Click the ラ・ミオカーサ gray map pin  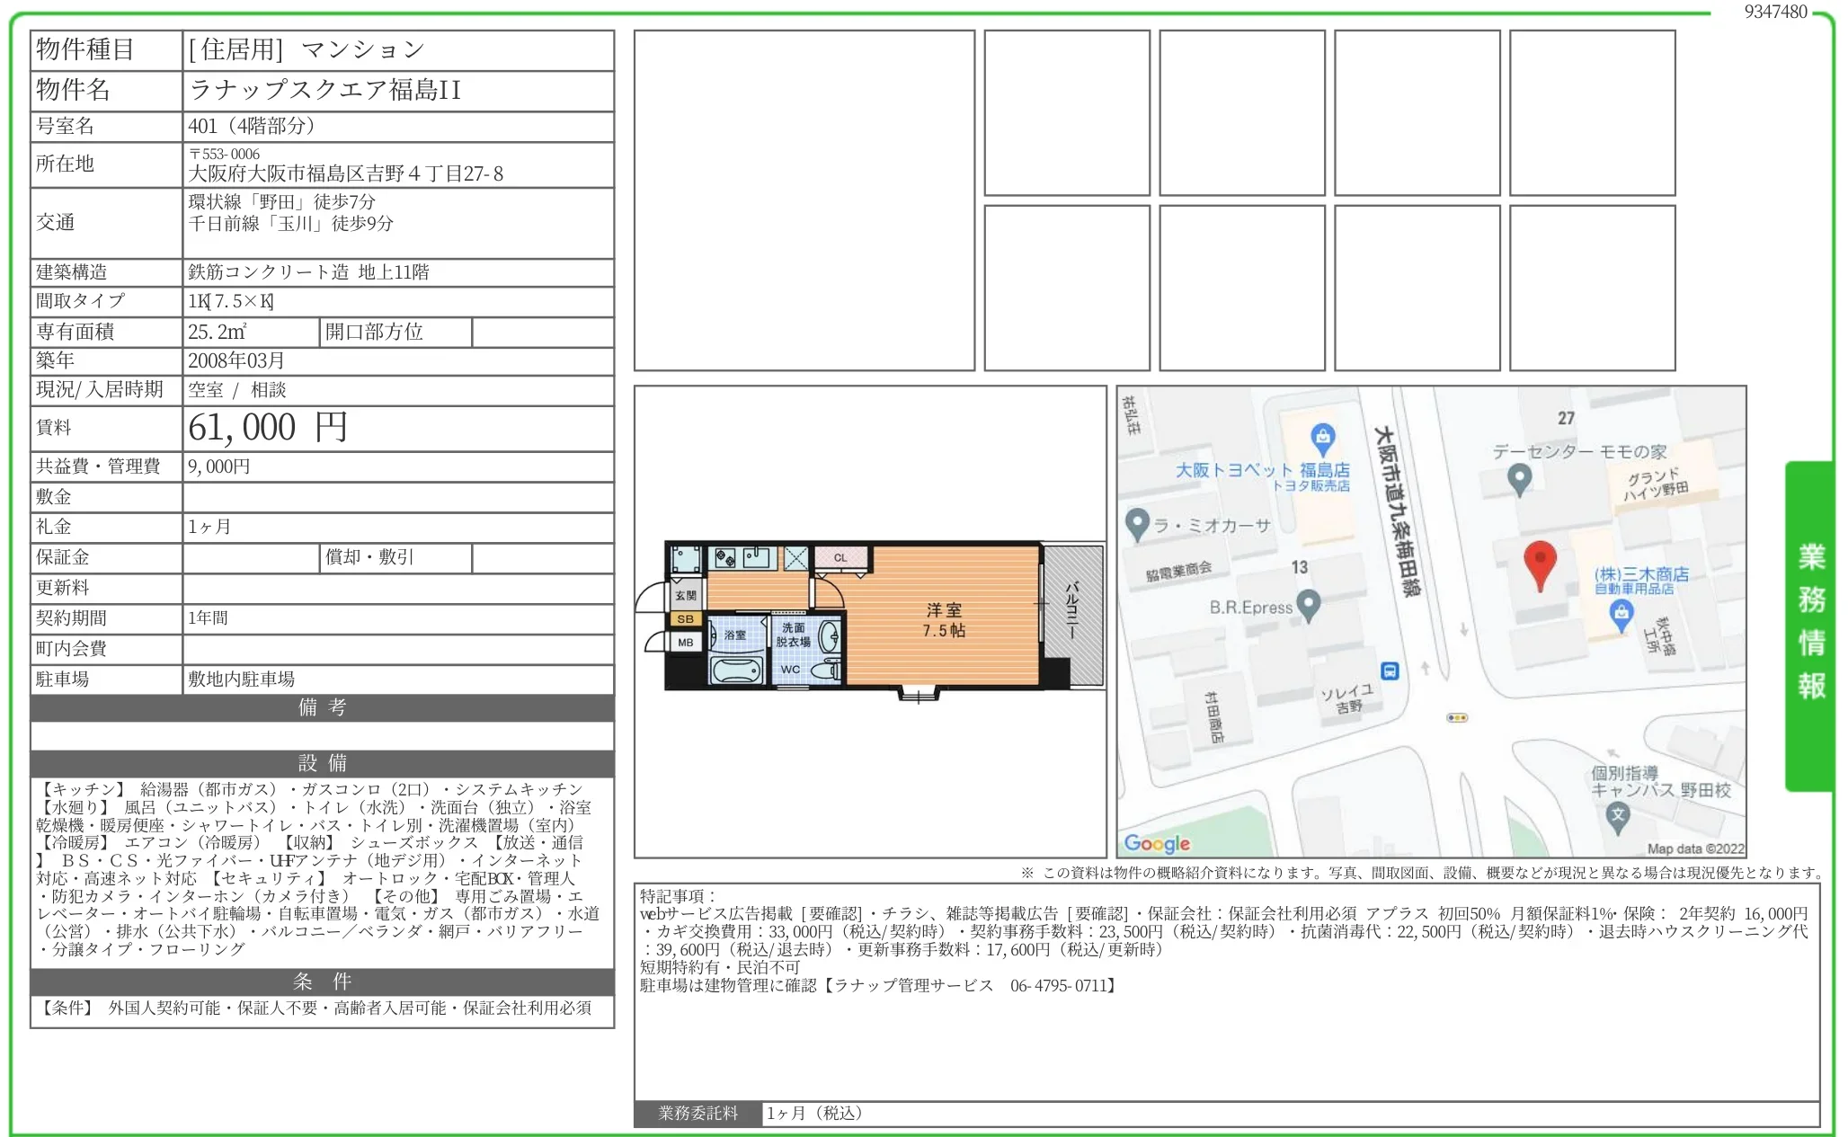coord(1137,524)
